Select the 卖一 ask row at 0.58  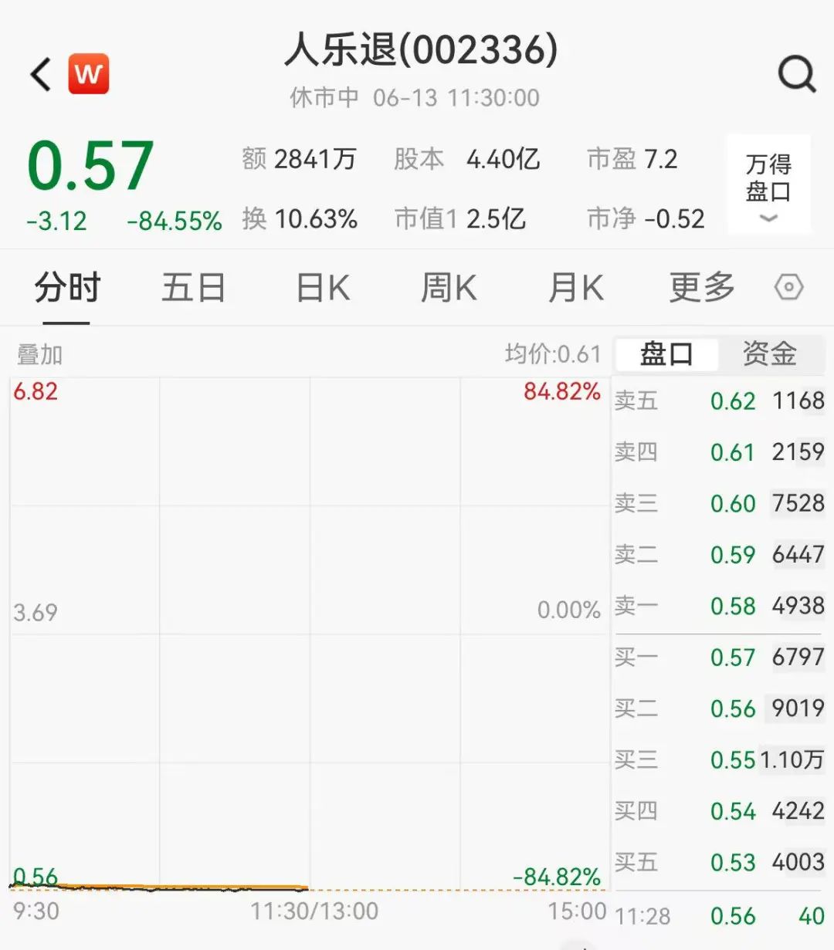pyautogui.click(x=719, y=606)
